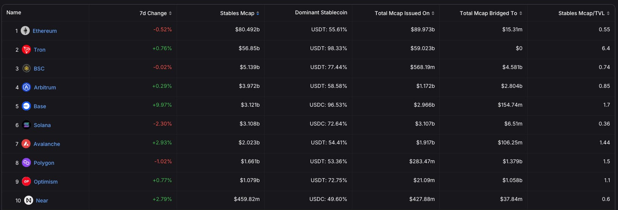Open the Optimism chain link
This screenshot has width=618, height=210.
click(46, 182)
